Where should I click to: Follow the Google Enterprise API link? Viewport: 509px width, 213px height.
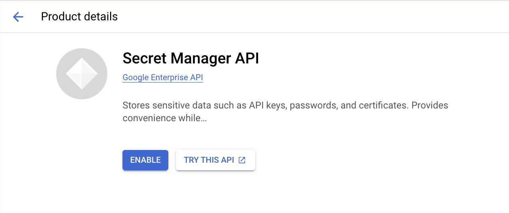pos(163,77)
